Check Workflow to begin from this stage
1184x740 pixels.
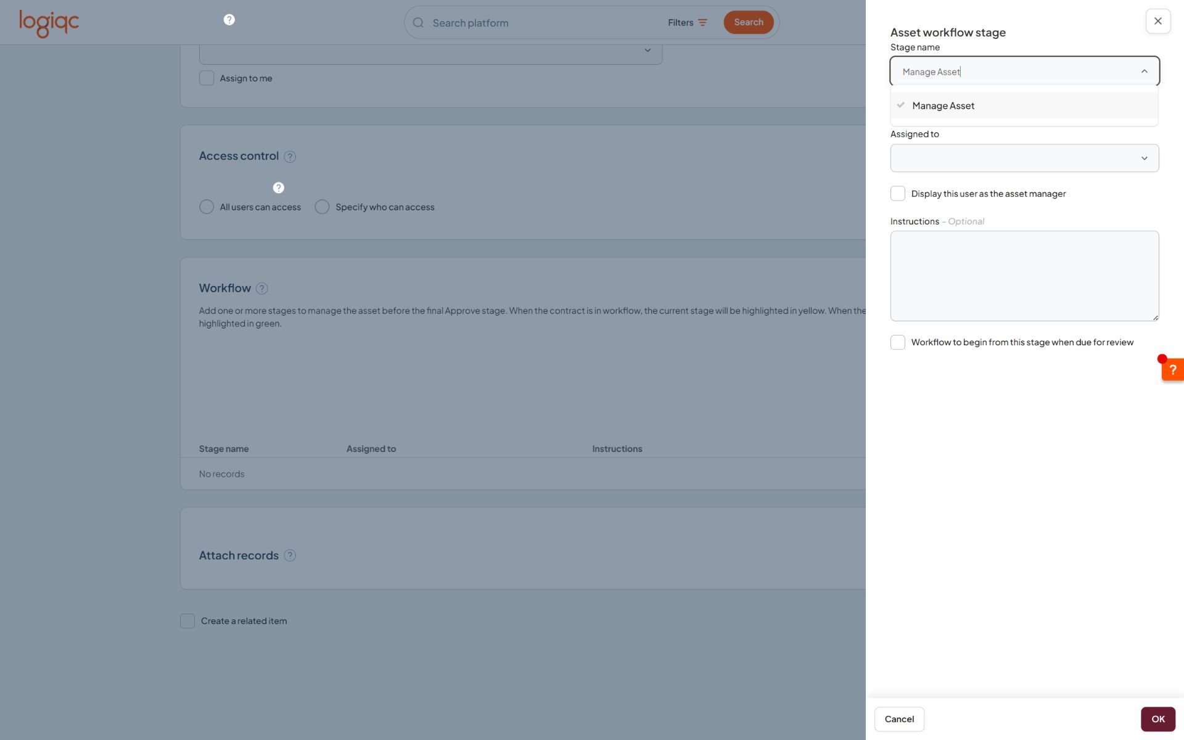click(898, 342)
